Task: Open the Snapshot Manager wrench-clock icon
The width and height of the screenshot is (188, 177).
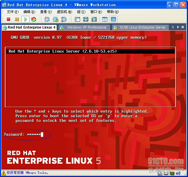Action: tap(64, 19)
